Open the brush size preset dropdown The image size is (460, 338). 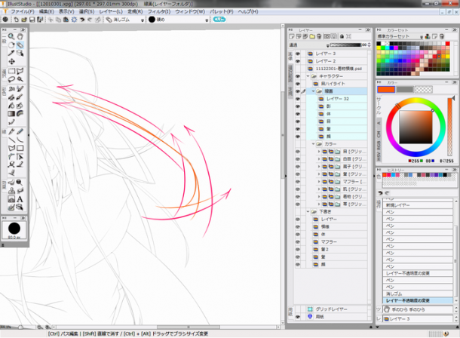point(207,20)
